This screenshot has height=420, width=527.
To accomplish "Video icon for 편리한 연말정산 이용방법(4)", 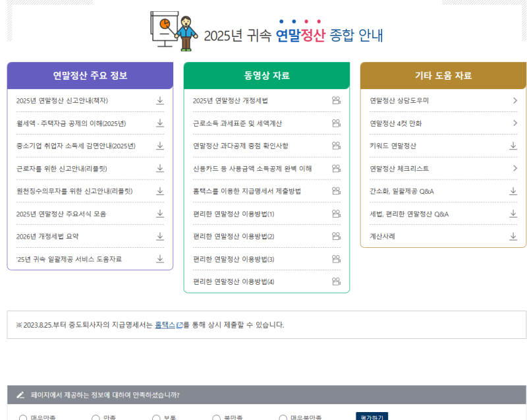I will tap(336, 282).
